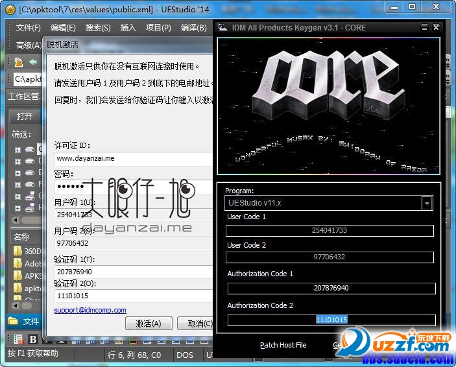Open the Program dropdown showing UEStudio v11.x
This screenshot has width=456, height=367.
pyautogui.click(x=329, y=203)
